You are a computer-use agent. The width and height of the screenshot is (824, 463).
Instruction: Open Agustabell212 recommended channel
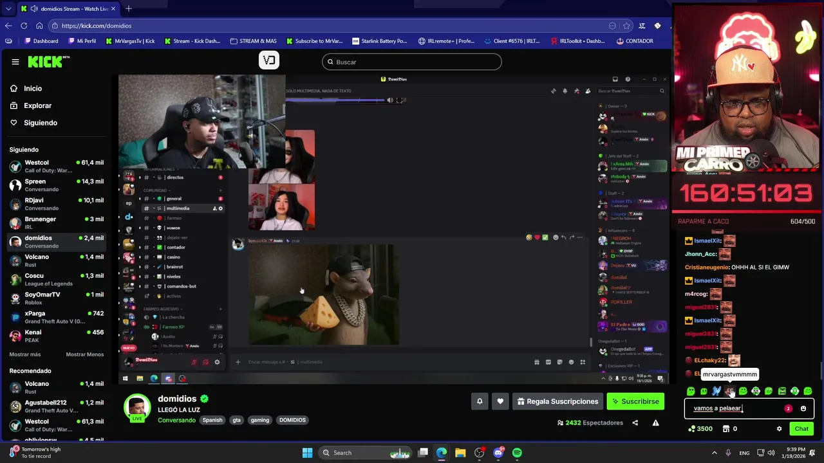57,406
